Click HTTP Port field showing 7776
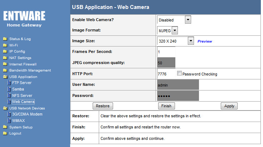The image size is (263, 147). (166, 74)
